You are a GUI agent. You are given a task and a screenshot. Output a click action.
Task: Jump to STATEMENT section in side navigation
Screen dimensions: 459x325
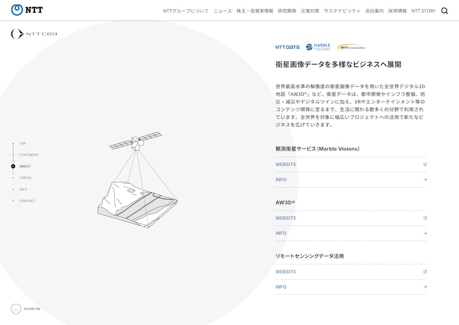coord(29,154)
